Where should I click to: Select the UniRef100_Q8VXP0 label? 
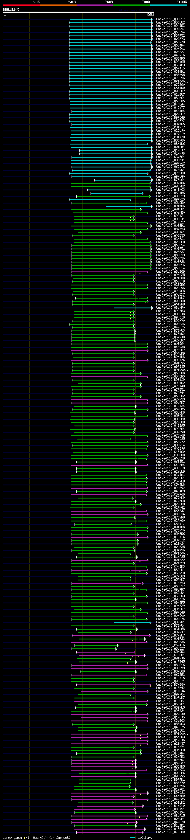pyautogui.click(x=170, y=308)
